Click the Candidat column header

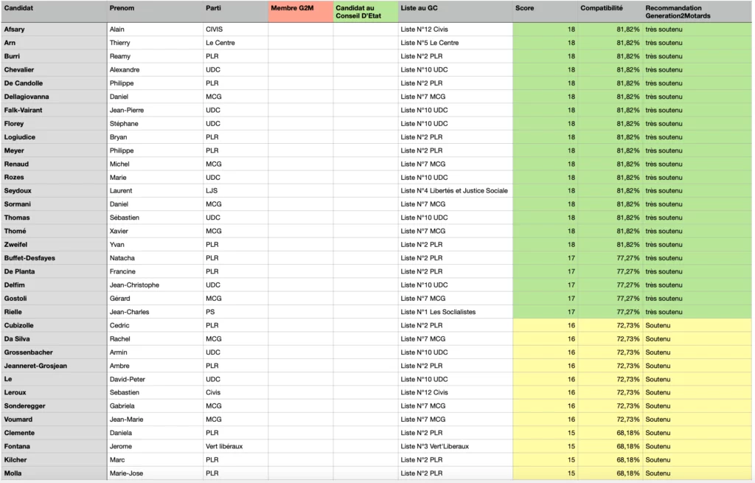(x=53, y=12)
